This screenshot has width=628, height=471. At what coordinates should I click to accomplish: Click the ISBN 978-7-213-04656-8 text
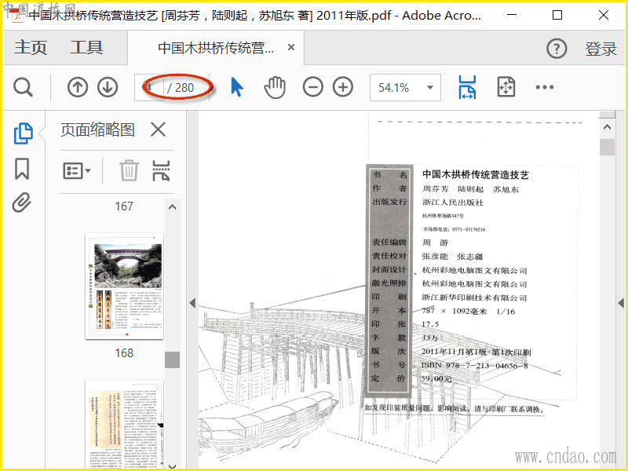pyautogui.click(x=475, y=365)
